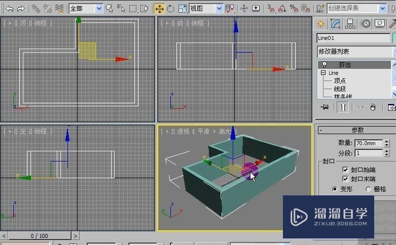Open the 修改器列表 dropdown

[355, 52]
